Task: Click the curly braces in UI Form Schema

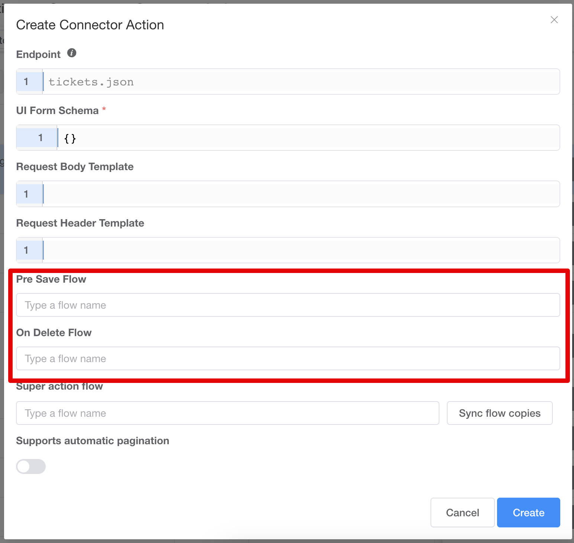Action: [70, 139]
